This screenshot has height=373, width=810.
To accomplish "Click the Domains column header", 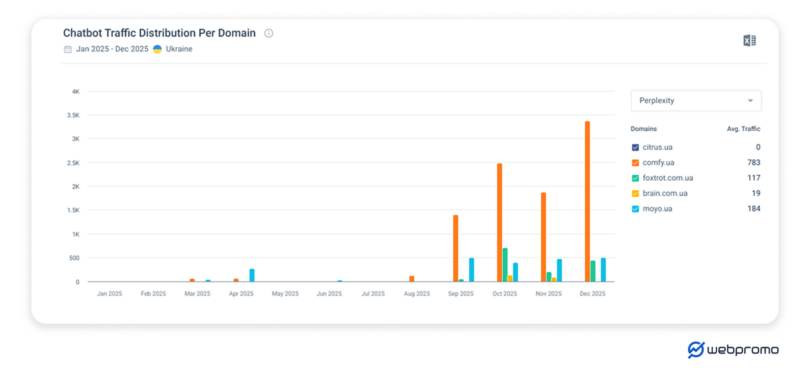I will click(643, 129).
